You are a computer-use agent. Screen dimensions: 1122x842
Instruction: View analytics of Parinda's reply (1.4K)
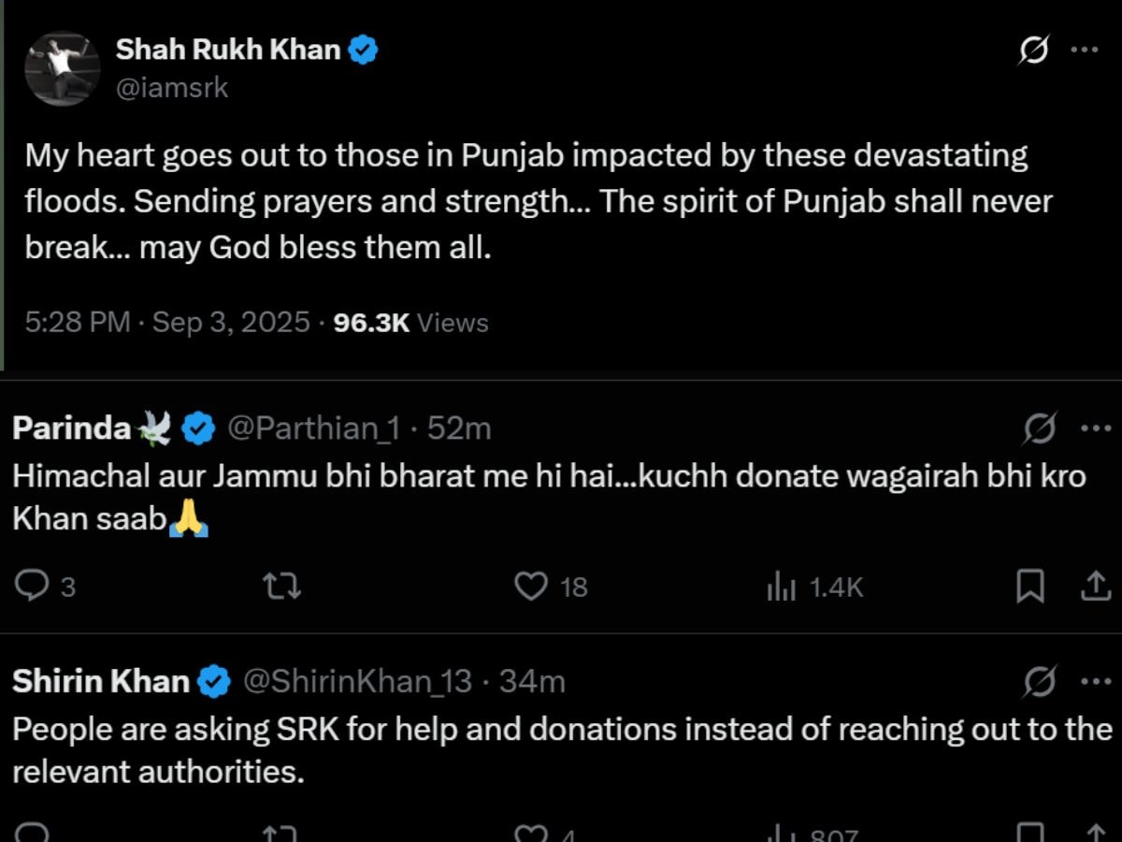[x=783, y=587]
